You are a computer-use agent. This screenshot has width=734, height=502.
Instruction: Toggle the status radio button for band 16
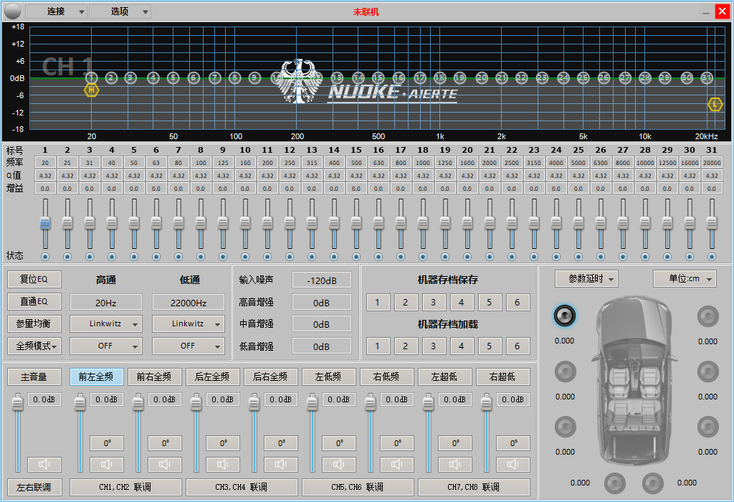[x=378, y=257]
